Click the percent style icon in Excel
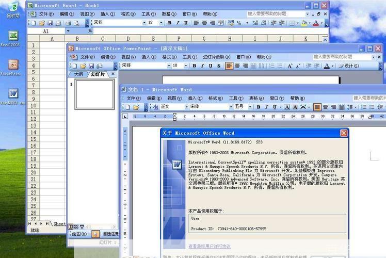The width and height of the screenshot is (386, 258). (238, 23)
